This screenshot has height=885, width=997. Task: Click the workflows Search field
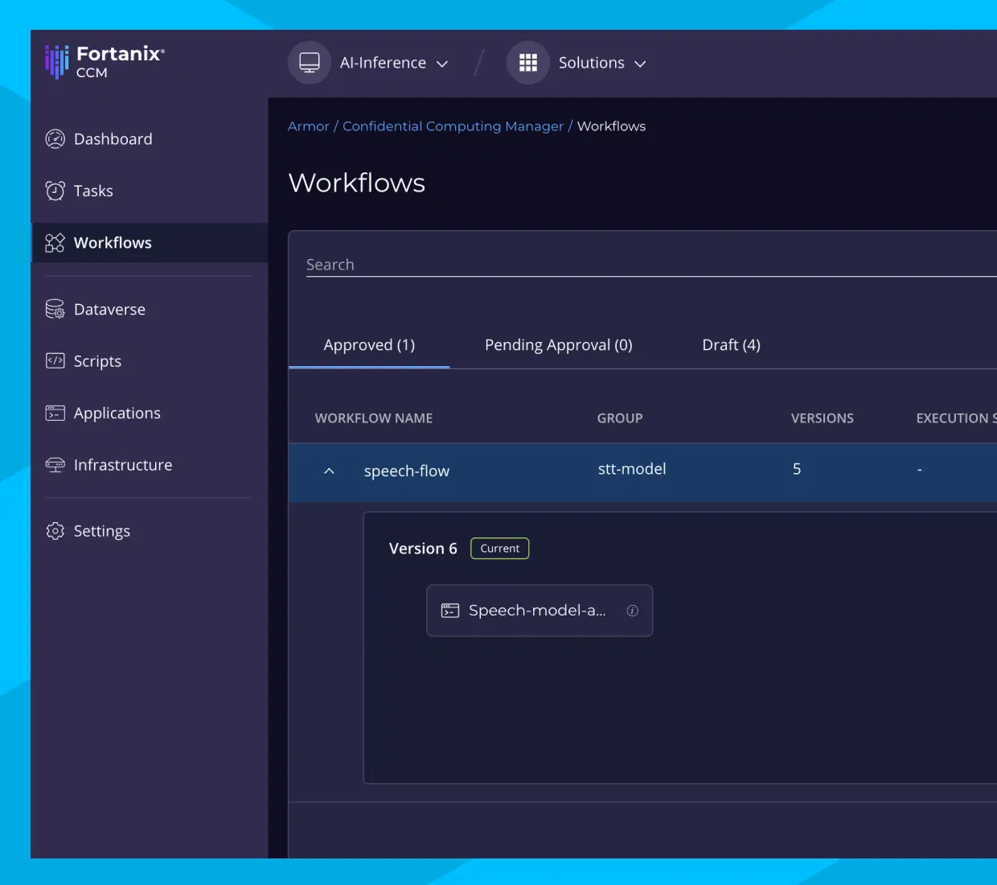click(x=651, y=265)
